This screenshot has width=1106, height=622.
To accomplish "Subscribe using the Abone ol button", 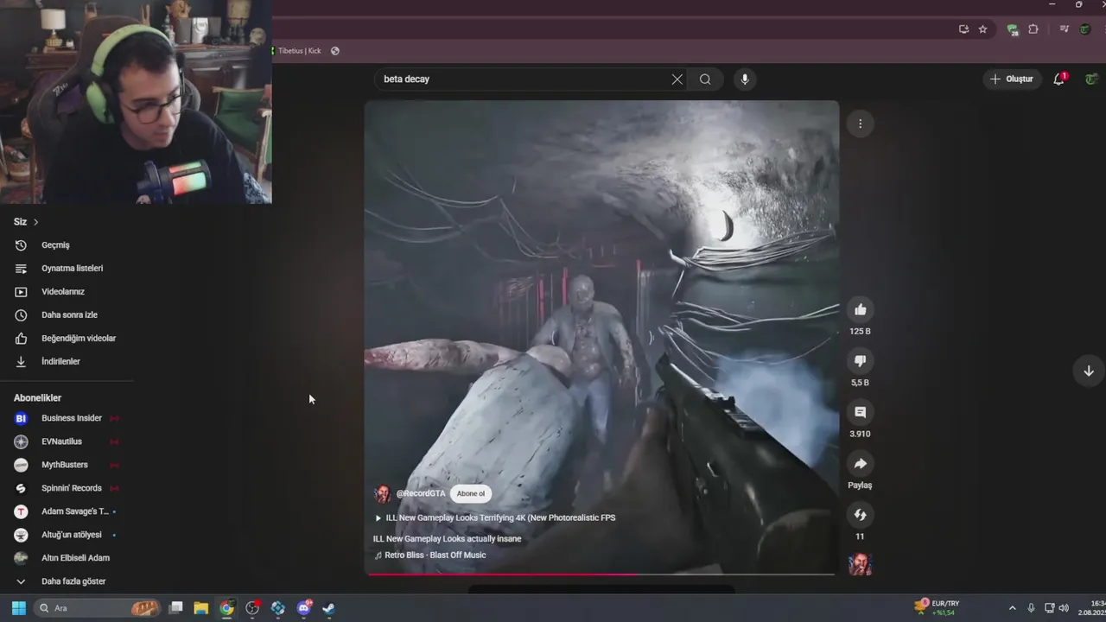I will pyautogui.click(x=471, y=493).
